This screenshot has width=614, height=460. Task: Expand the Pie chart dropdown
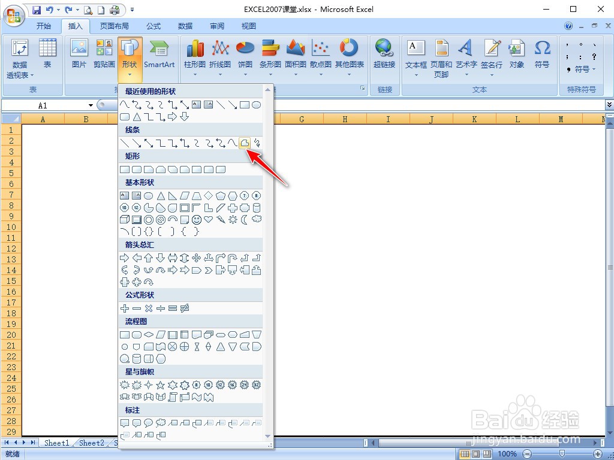(245, 58)
